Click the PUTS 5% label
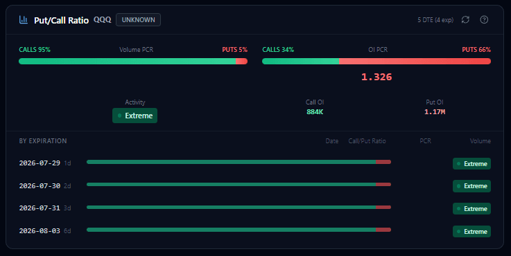The height and width of the screenshot is (256, 511). tap(234, 49)
